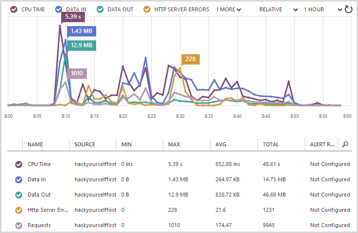358x233 pixels.
Task: Click the 5.39 s CPU peak label
Action: pyautogui.click(x=73, y=17)
